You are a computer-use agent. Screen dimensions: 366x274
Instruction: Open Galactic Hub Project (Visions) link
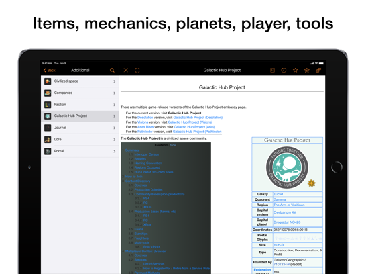190,122
